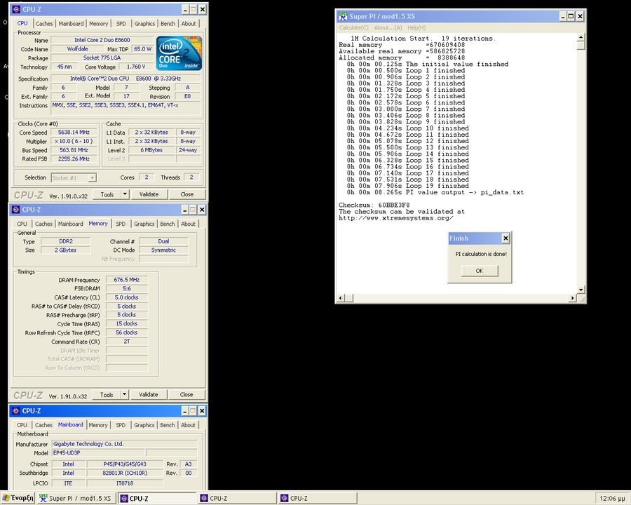631x505 pixels.
Task: Click Validate in the CPU-Z memory window
Action: (x=149, y=395)
